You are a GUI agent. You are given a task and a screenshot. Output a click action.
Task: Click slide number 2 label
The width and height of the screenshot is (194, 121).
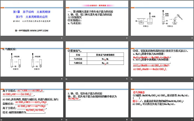tap(127, 38)
